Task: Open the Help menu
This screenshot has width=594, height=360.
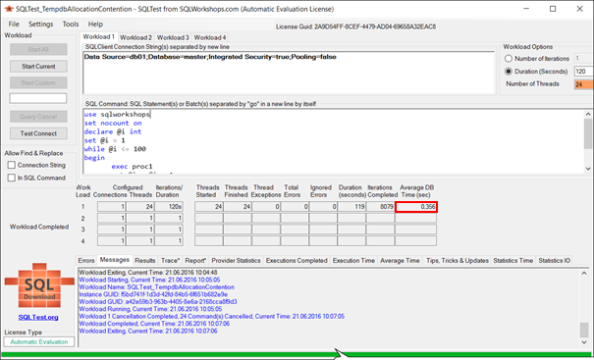Action: point(95,24)
